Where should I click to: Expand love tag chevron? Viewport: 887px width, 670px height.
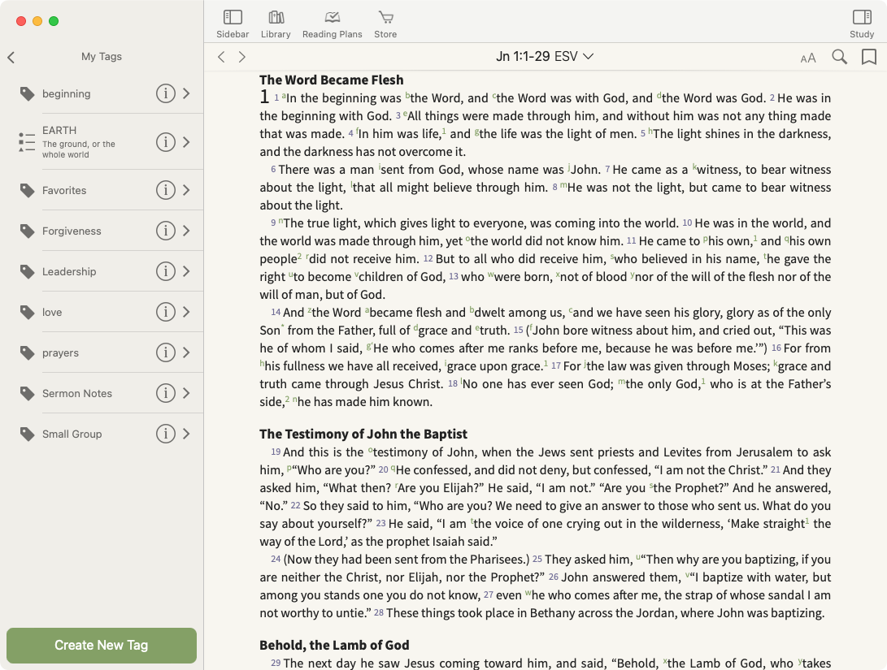[x=187, y=312]
